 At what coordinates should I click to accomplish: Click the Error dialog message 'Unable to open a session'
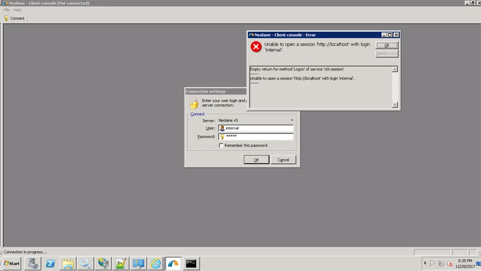coord(317,47)
